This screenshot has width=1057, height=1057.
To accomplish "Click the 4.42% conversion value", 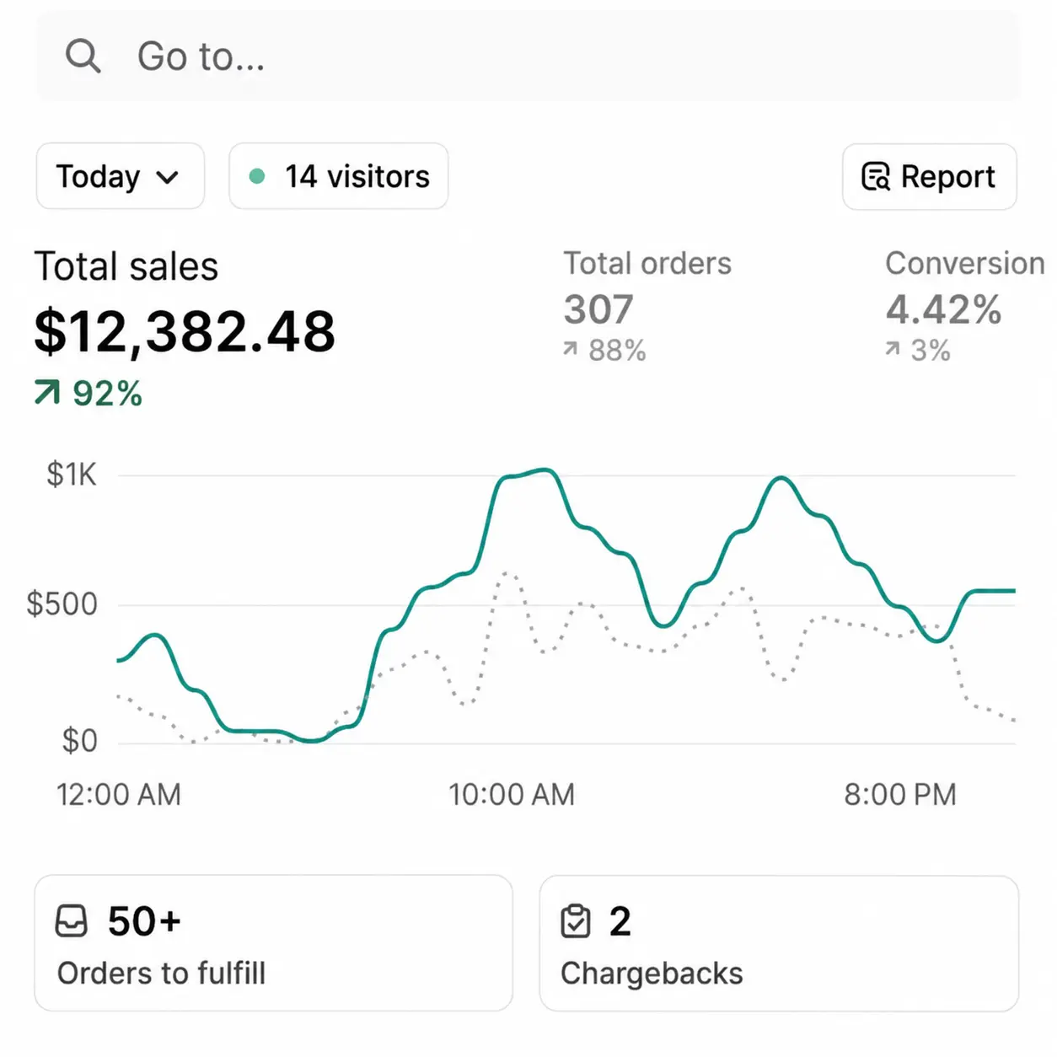I will (x=943, y=309).
